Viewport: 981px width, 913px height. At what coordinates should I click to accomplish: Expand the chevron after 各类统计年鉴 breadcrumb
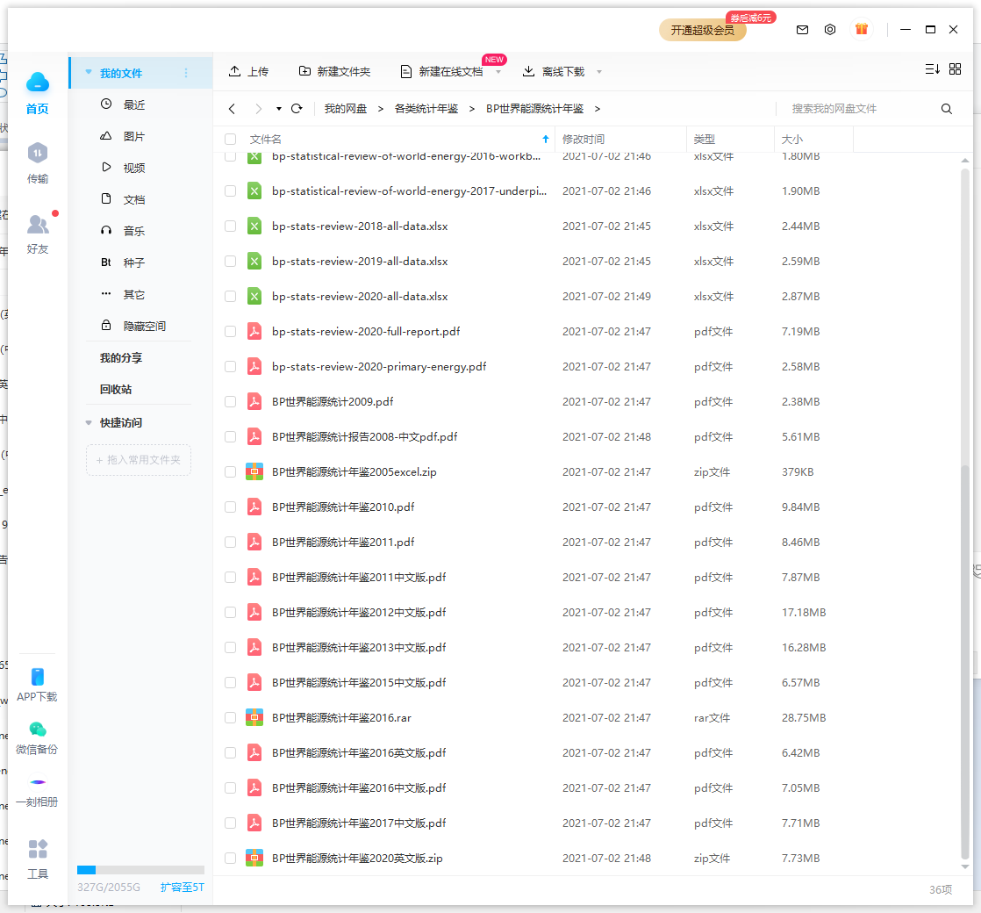click(x=472, y=109)
